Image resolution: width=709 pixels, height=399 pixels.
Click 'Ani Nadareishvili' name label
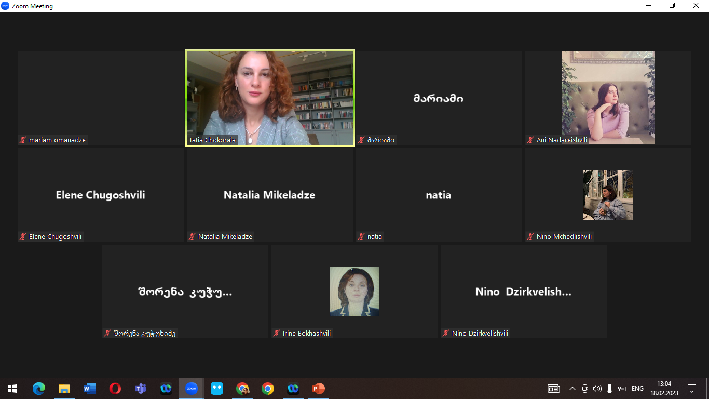pos(562,140)
